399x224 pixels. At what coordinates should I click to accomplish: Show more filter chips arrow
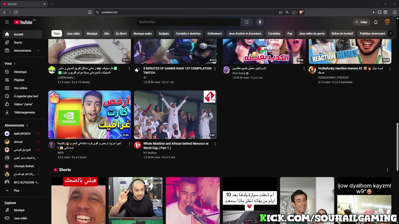pos(390,34)
